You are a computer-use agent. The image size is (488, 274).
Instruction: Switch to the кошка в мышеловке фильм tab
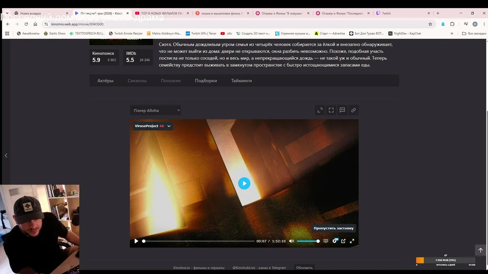click(222, 13)
